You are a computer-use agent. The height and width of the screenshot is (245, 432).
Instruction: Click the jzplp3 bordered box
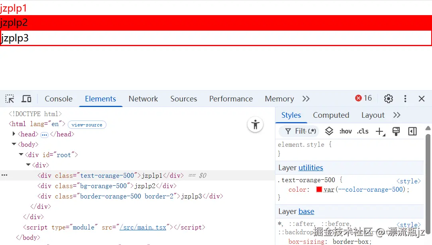(216, 38)
